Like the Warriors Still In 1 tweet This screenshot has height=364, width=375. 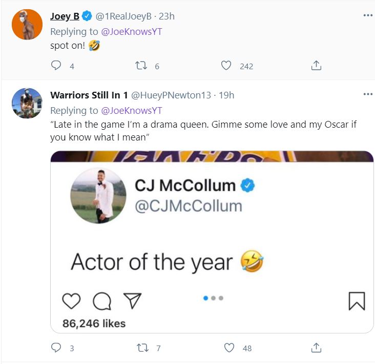pos(230,348)
